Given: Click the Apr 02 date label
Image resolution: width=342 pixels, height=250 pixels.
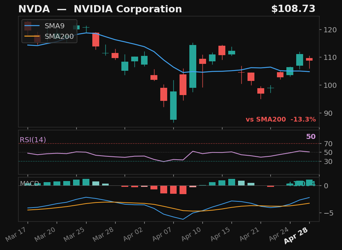Looking at the screenshot, I should point(133,234).
